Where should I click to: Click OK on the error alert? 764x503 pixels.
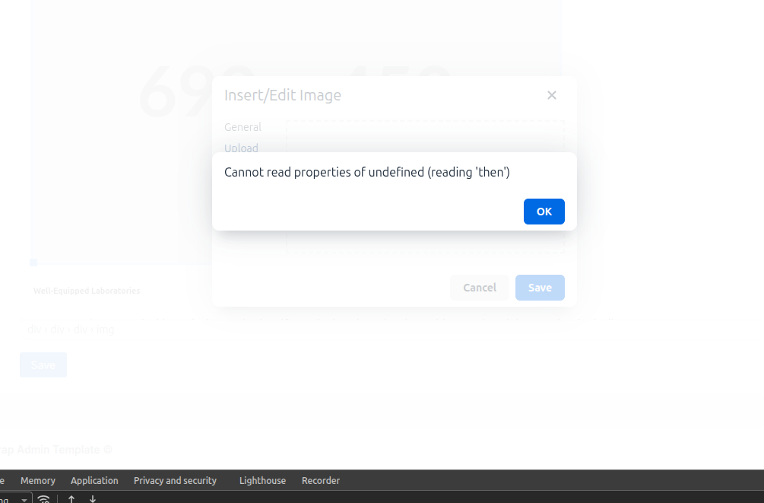[544, 212]
